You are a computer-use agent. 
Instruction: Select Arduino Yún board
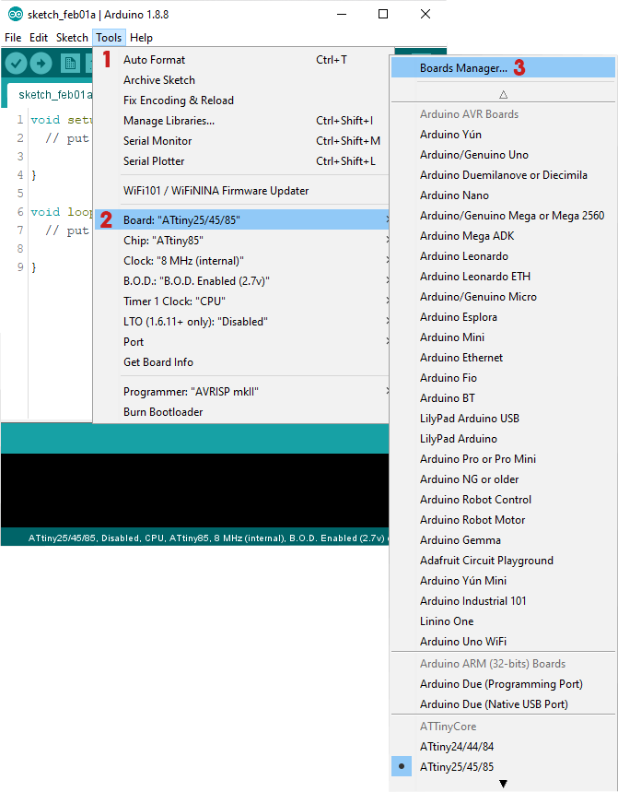point(503,135)
